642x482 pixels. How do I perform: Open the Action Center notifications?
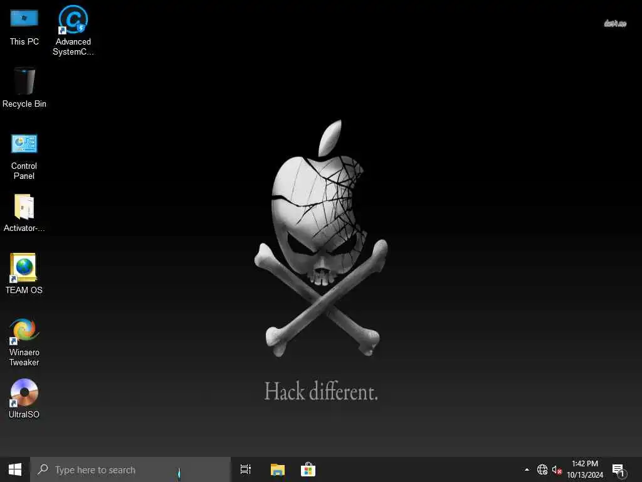[619, 471]
